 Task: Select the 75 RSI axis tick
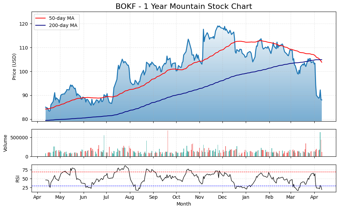25,170
